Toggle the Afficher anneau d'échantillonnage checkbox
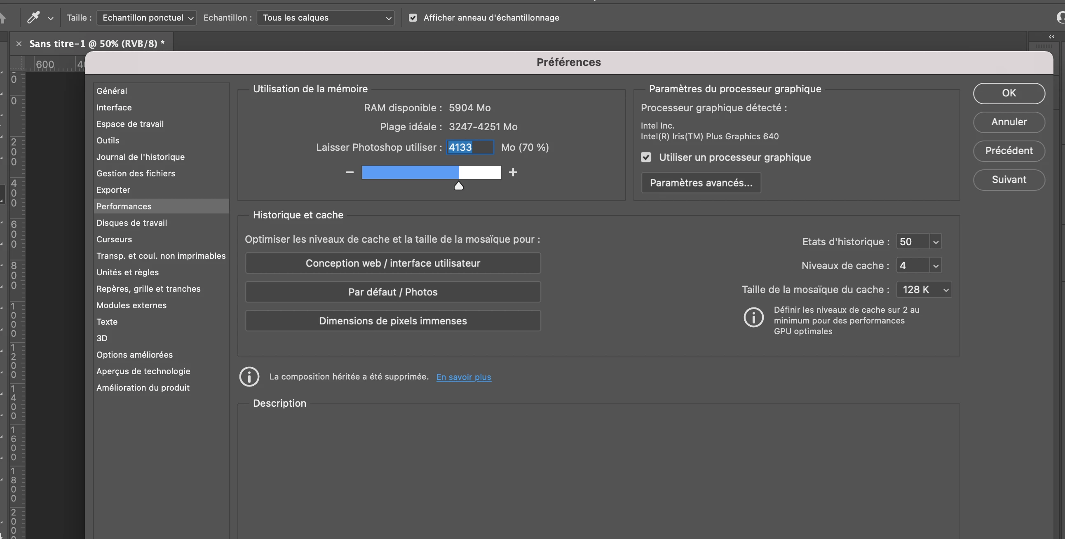This screenshot has height=539, width=1065. point(413,18)
